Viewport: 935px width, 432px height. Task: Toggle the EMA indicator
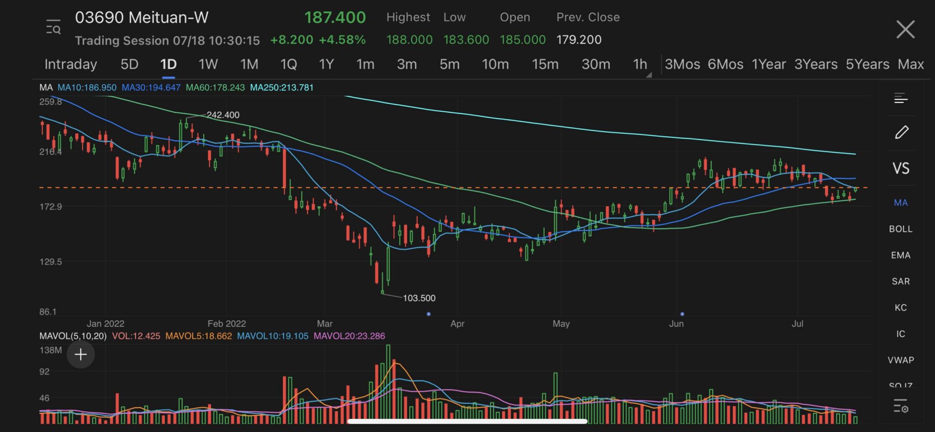pyautogui.click(x=901, y=255)
